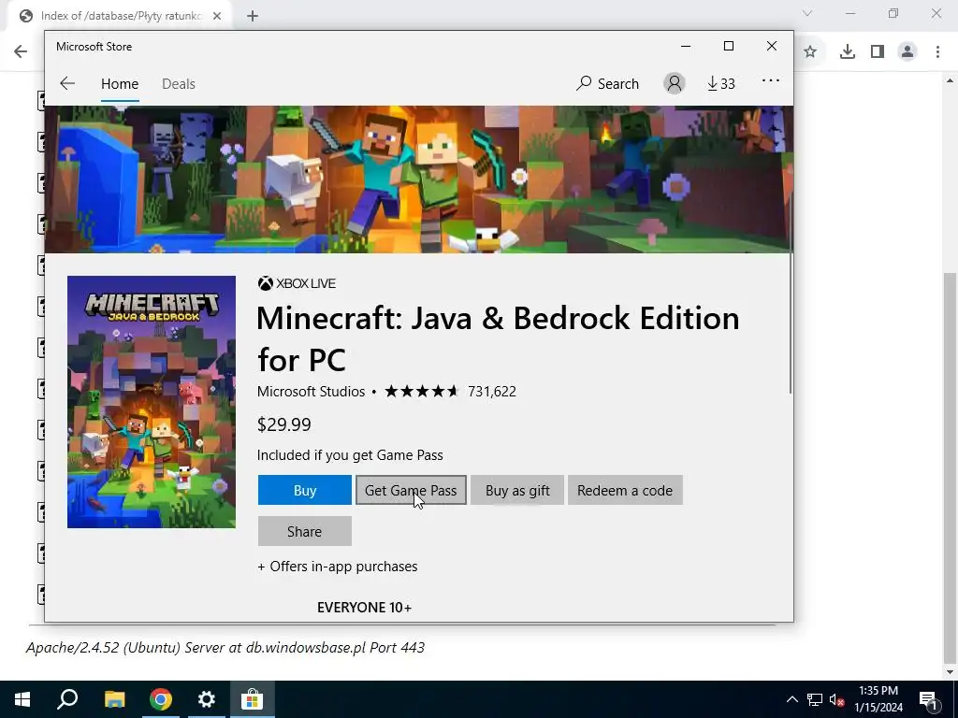The width and height of the screenshot is (958, 718).
Task: Open taskbar search
Action: click(x=67, y=699)
